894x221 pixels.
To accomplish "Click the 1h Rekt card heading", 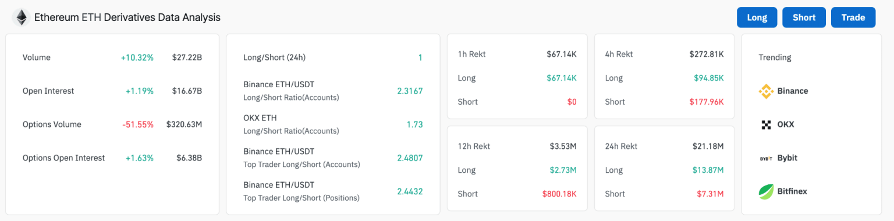I will tap(472, 54).
